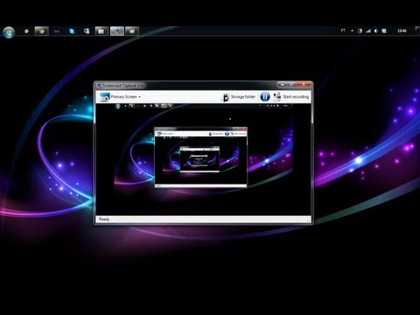The image size is (420, 315).
Task: Close the Screencast Capture Lite window
Action: tap(304, 84)
